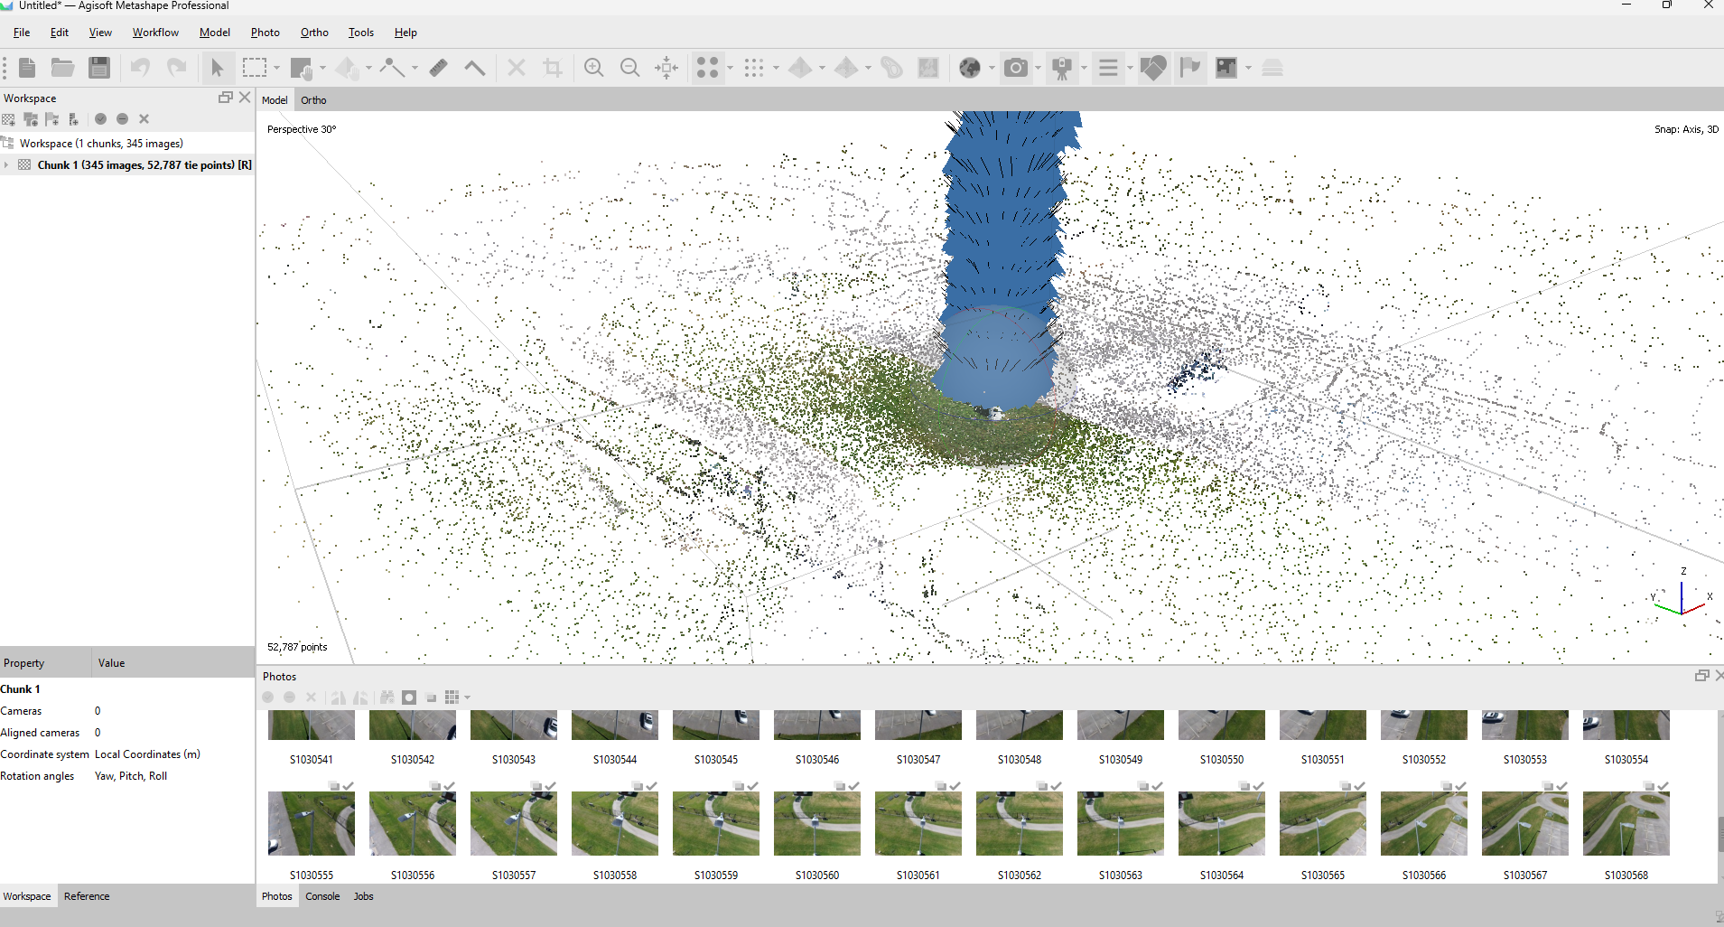Open the Show Aligned Chunks dropdown arrow
Screen dimensions: 1724x927
[1130, 68]
